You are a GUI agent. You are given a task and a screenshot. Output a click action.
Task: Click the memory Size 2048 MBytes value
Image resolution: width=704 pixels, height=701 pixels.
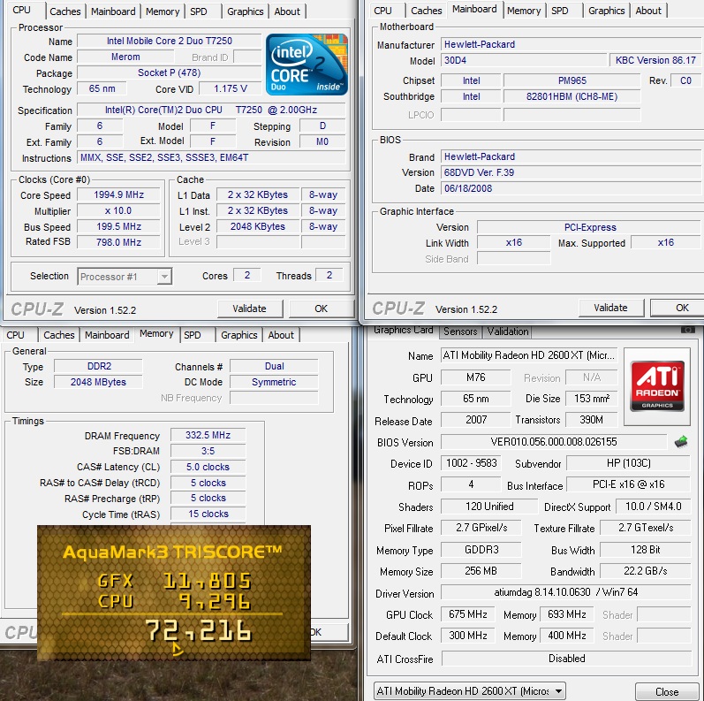point(98,382)
